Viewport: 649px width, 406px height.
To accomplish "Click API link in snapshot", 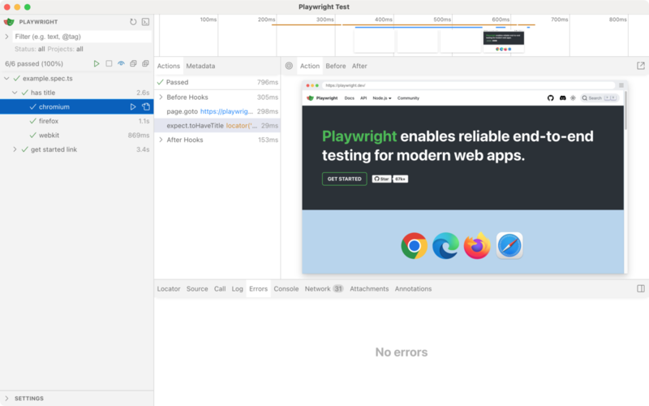I will 363,98.
